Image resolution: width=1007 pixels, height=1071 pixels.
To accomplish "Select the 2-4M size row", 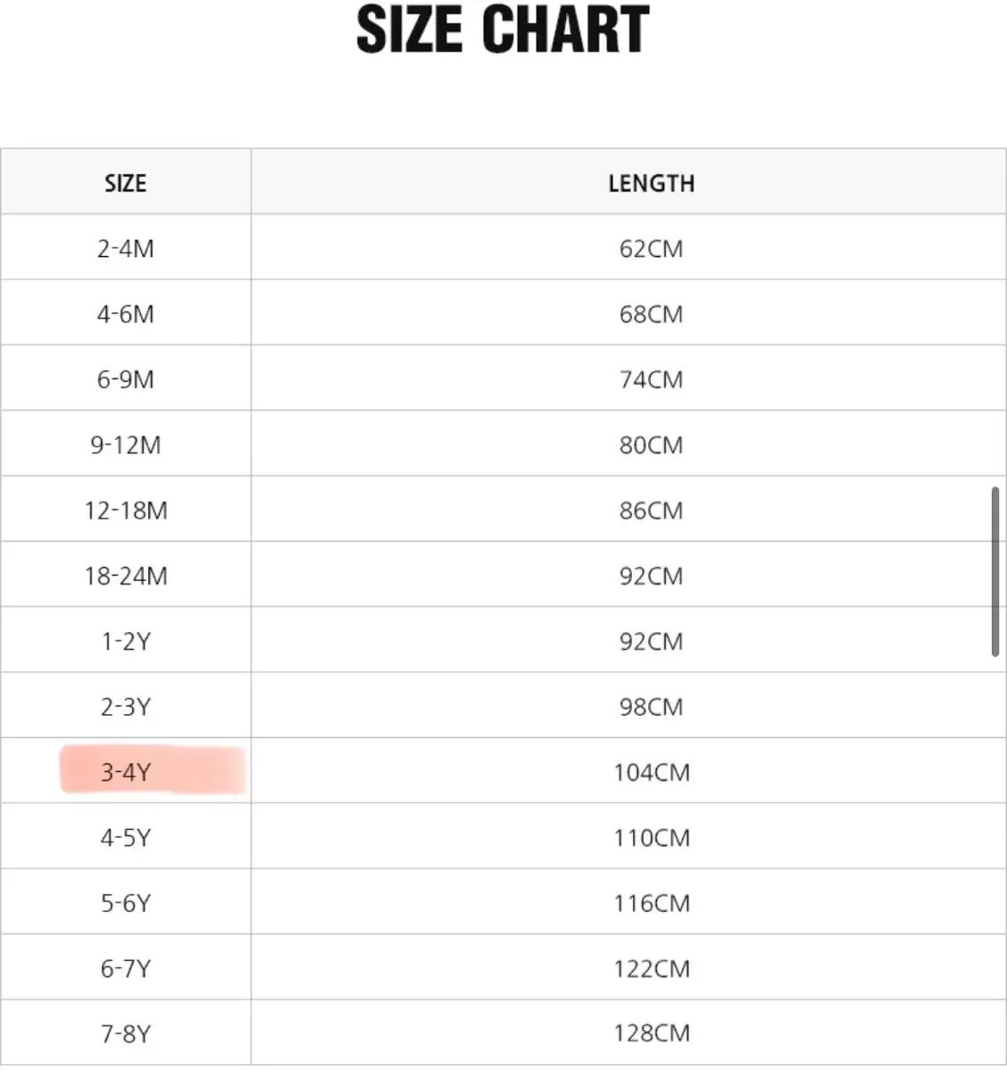I will click(126, 248).
